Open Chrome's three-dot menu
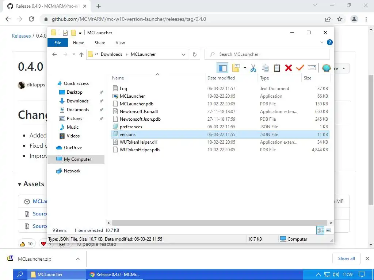Screen dimensions: 374x280 tap(366, 19)
